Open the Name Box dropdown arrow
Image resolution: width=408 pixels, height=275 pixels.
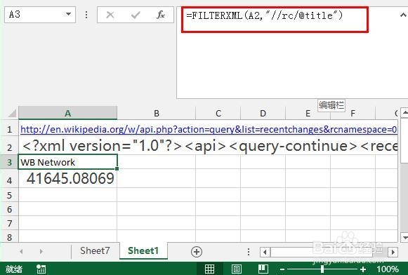[x=68, y=14]
